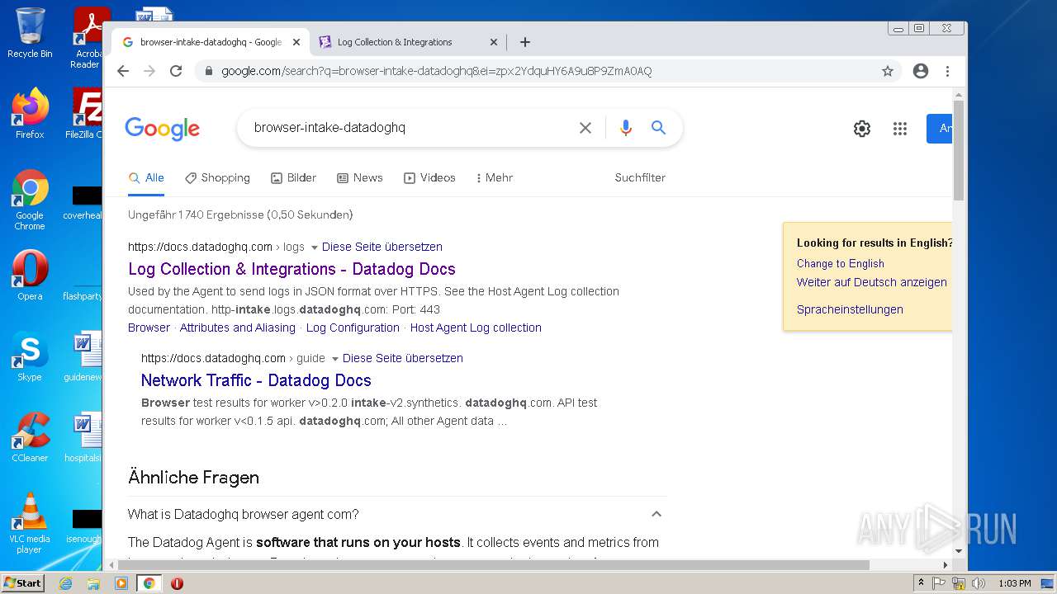The width and height of the screenshot is (1057, 594).
Task: Open Chrome three-dot menu
Action: coord(947,71)
